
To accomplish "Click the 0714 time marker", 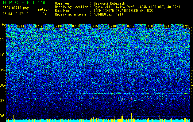I will [x=76, y=26].
